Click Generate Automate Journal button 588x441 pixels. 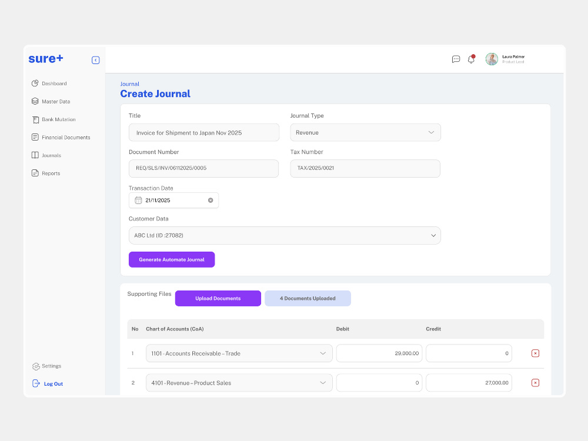click(x=172, y=259)
